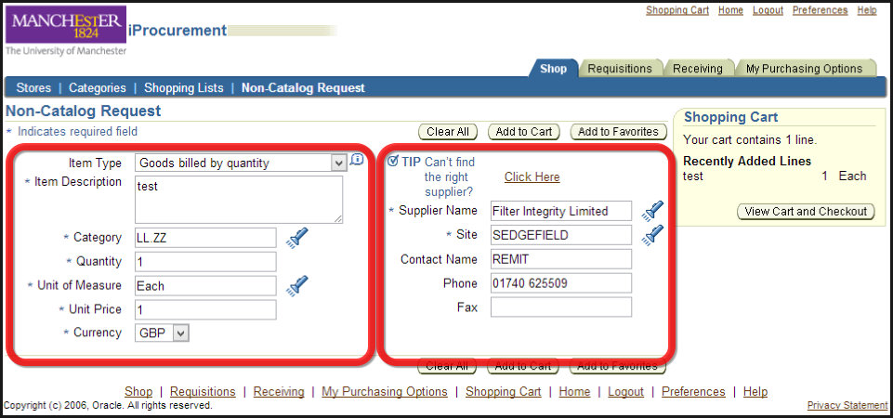The image size is (893, 418).
Task: Click the iProcurement title text
Action: 177,31
